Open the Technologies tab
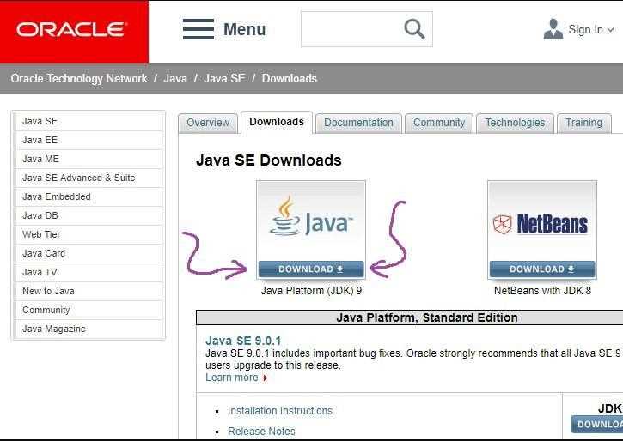623x441 pixels. (x=515, y=123)
